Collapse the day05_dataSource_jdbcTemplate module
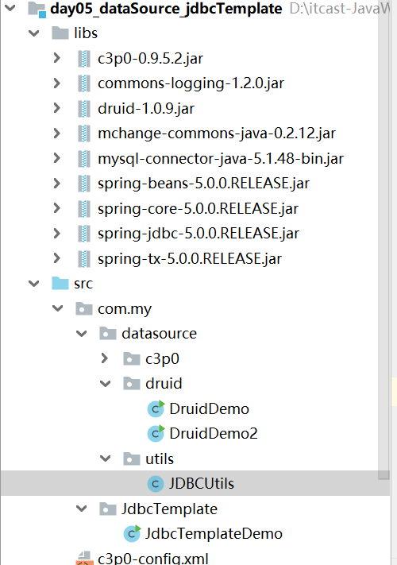397x565 pixels. coord(10,7)
